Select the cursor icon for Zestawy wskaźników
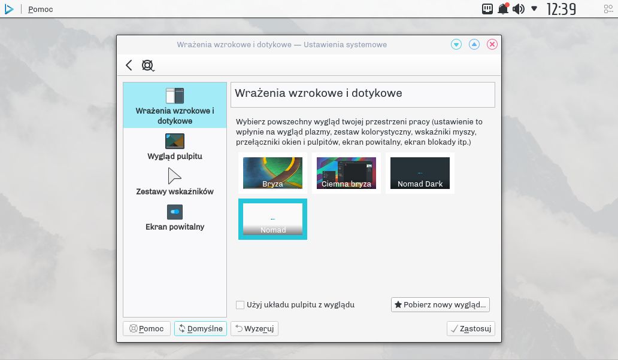The height and width of the screenshot is (360, 618). coord(174,175)
